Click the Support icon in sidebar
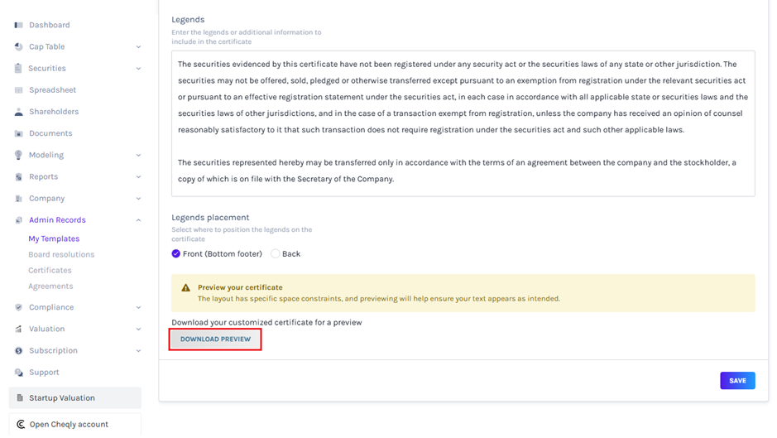 pos(19,373)
